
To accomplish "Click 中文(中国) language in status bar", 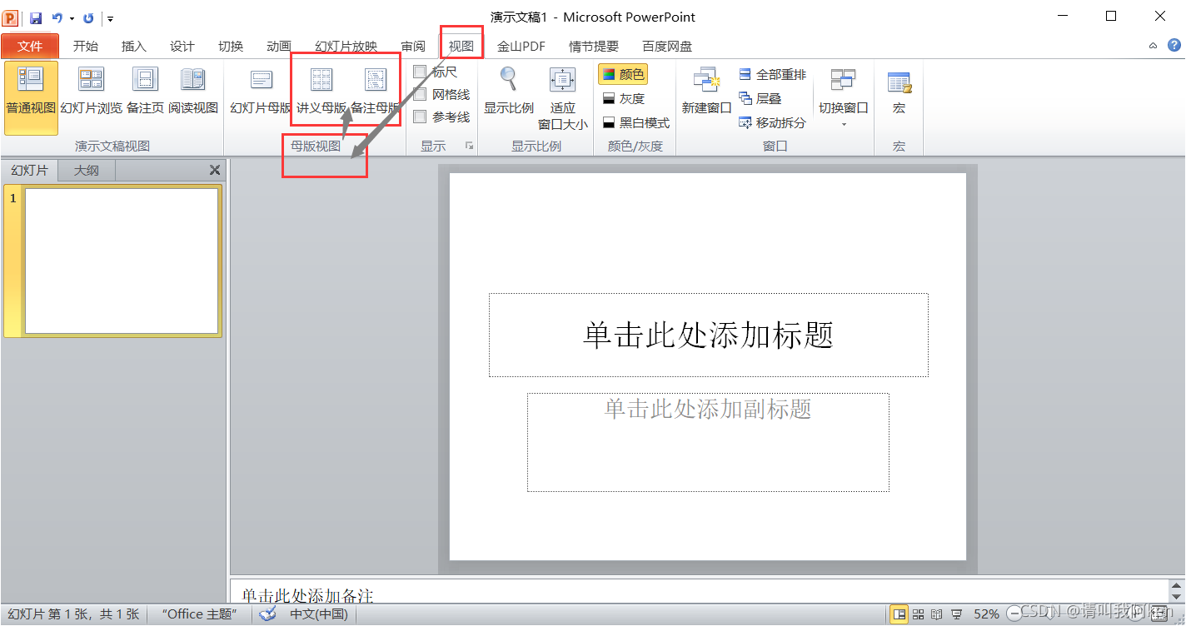I will coord(319,614).
